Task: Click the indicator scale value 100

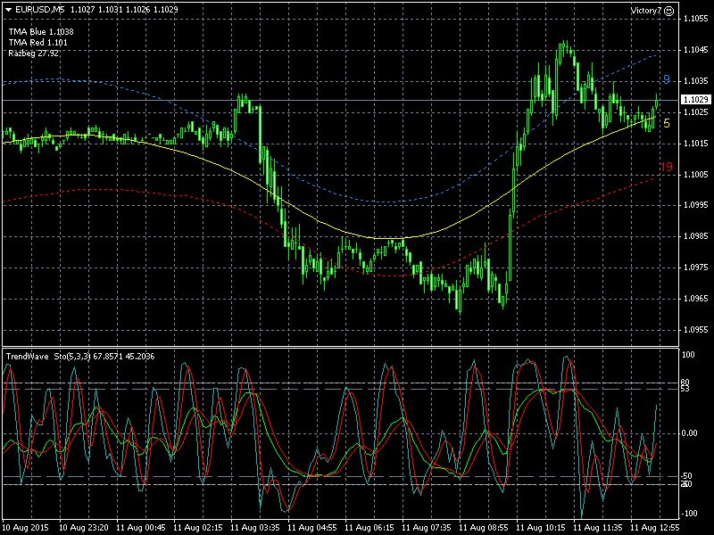Action: click(688, 355)
